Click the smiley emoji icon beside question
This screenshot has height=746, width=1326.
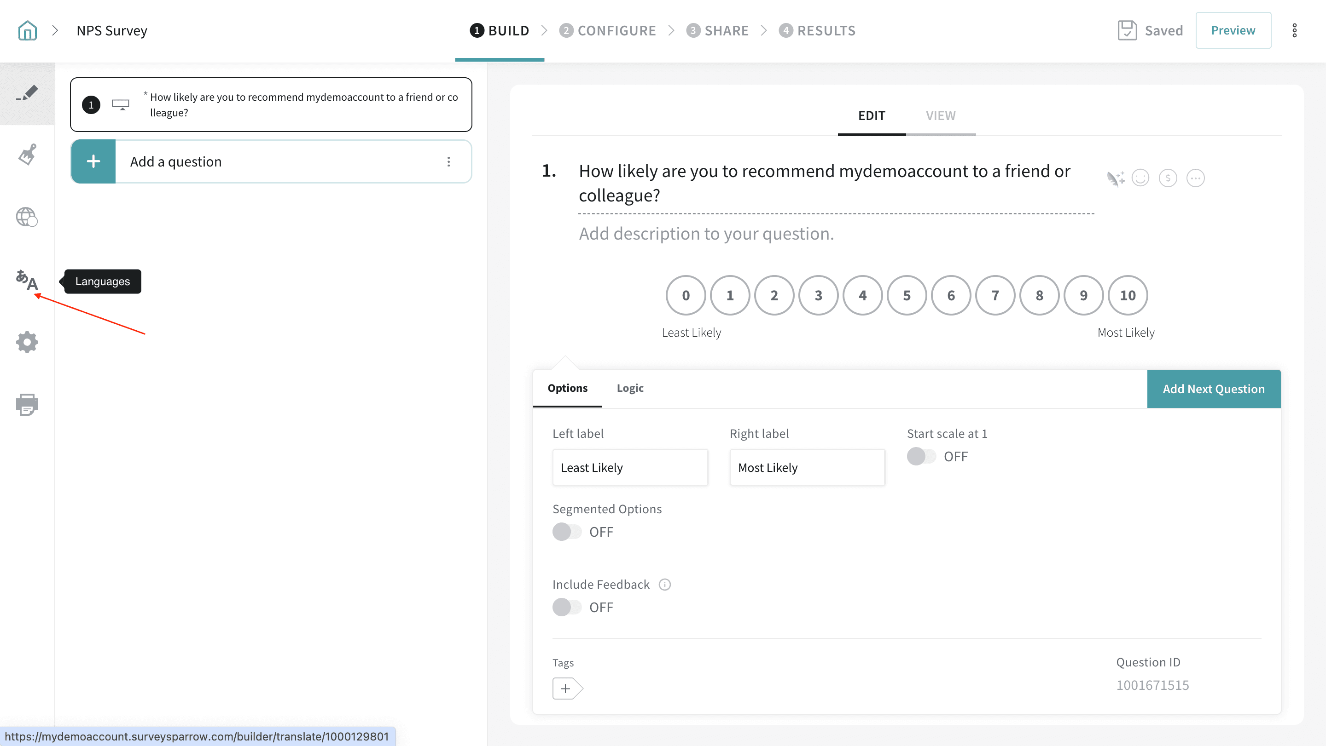coord(1140,178)
